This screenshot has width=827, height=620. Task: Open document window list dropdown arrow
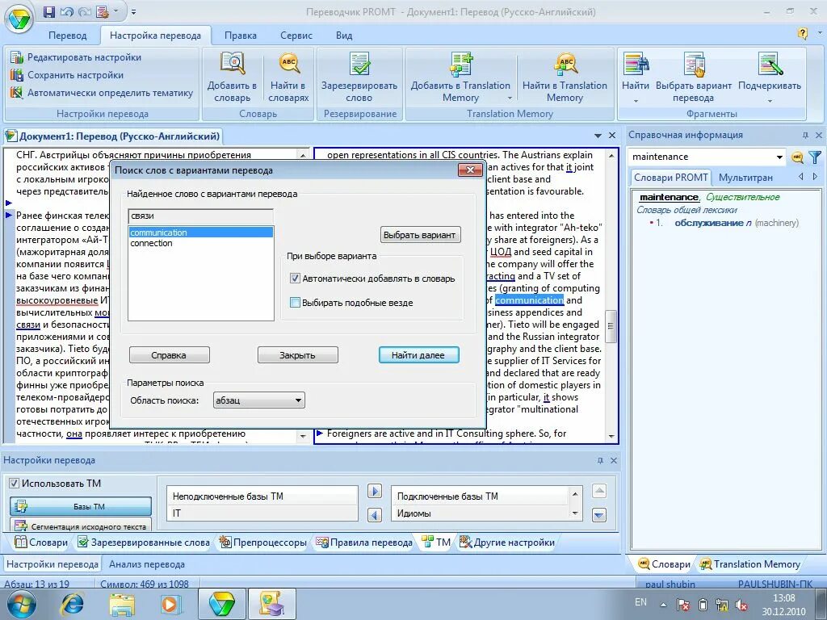tap(598, 136)
